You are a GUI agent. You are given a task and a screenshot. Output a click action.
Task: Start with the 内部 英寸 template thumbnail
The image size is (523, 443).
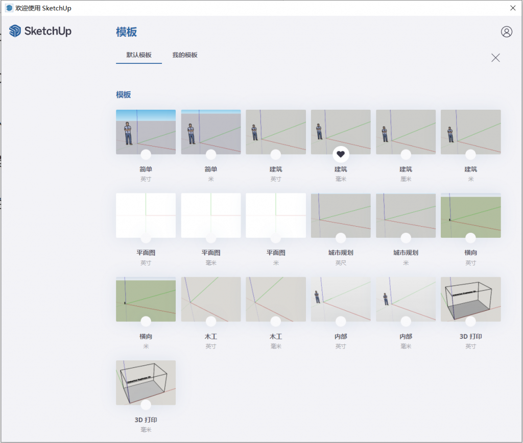[341, 299]
